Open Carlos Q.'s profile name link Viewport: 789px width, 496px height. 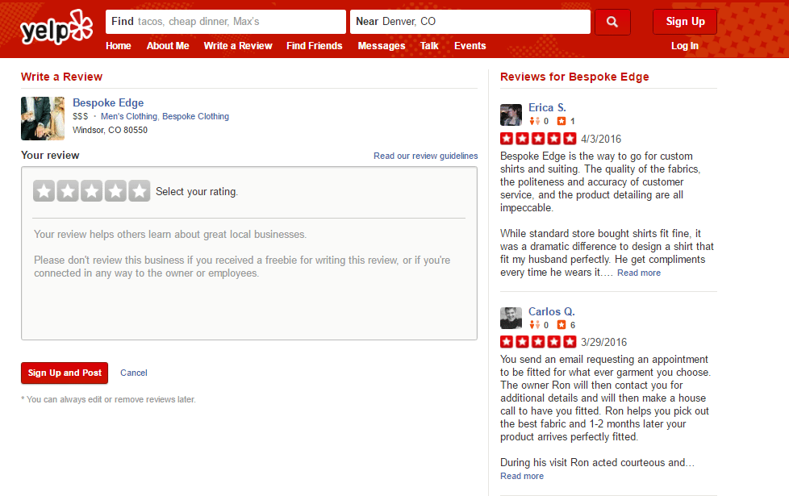point(552,311)
